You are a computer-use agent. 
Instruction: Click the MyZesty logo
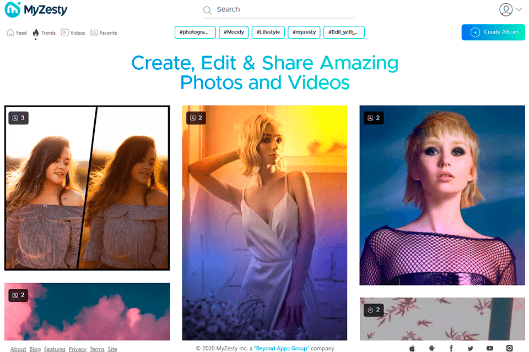(36, 9)
